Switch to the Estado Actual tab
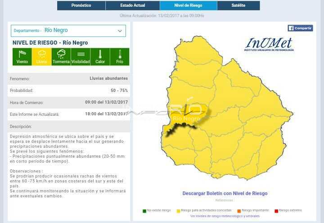The height and width of the screenshot is (223, 324). click(x=132, y=5)
